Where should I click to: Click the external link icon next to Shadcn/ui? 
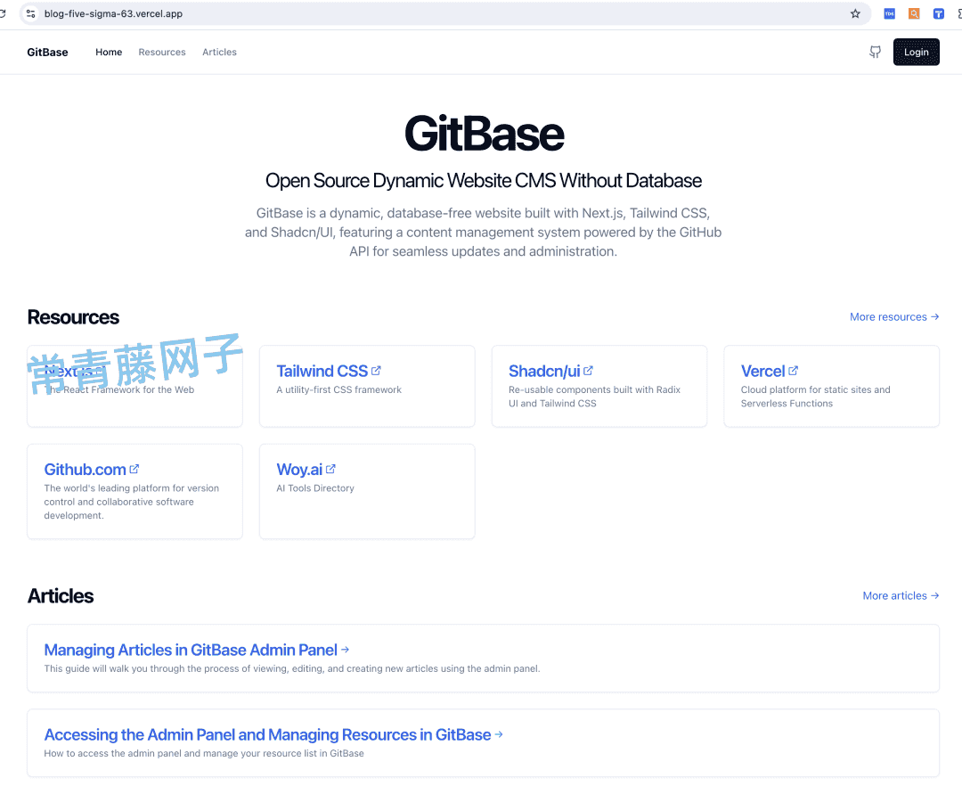click(588, 371)
